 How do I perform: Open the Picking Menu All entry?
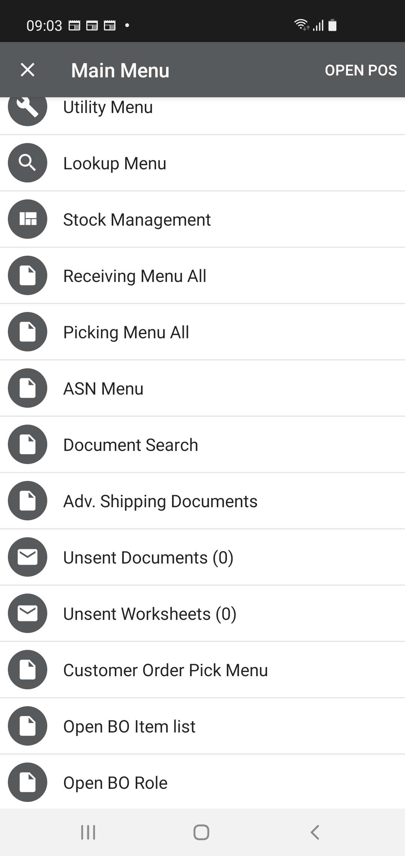tap(126, 332)
